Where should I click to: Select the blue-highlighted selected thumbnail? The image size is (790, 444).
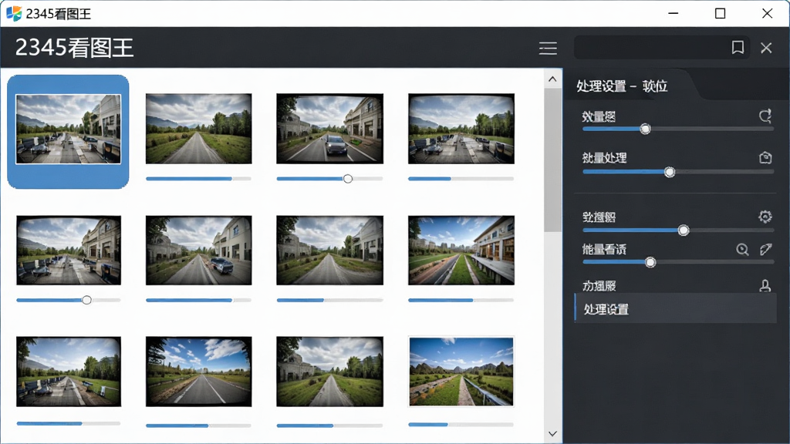click(x=68, y=131)
